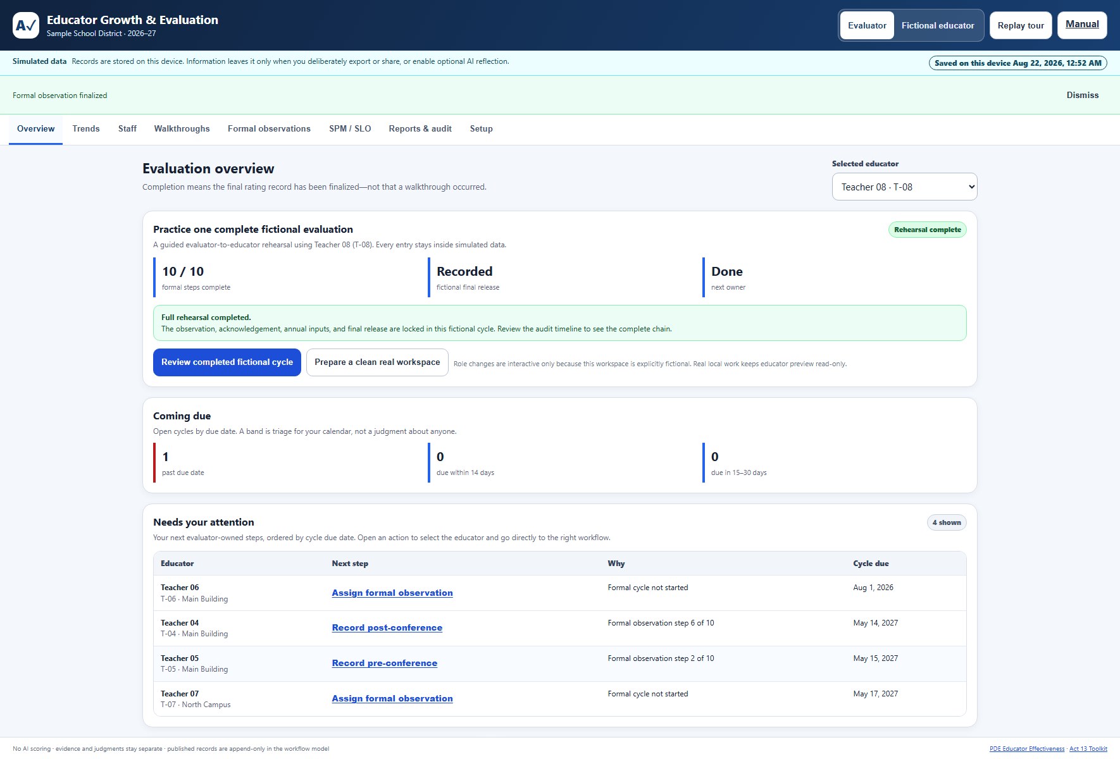The width and height of the screenshot is (1120, 759).
Task: Click the Recorded fictional final release stat
Action: (x=560, y=277)
